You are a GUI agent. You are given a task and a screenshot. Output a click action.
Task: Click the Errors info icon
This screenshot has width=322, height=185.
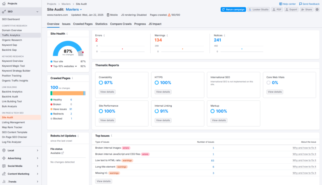click(104, 35)
